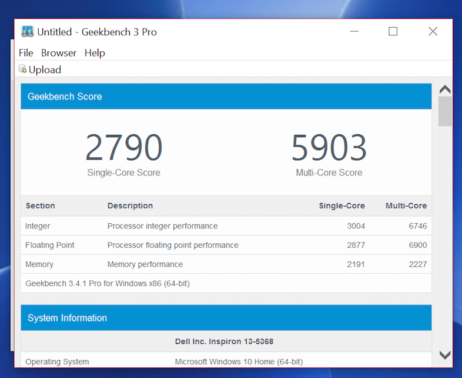Click the Multi-Core column header
The width and height of the screenshot is (462, 378).
click(406, 205)
